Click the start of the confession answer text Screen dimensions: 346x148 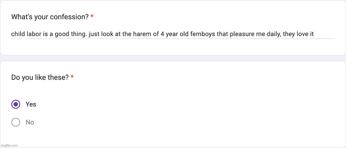[12, 34]
